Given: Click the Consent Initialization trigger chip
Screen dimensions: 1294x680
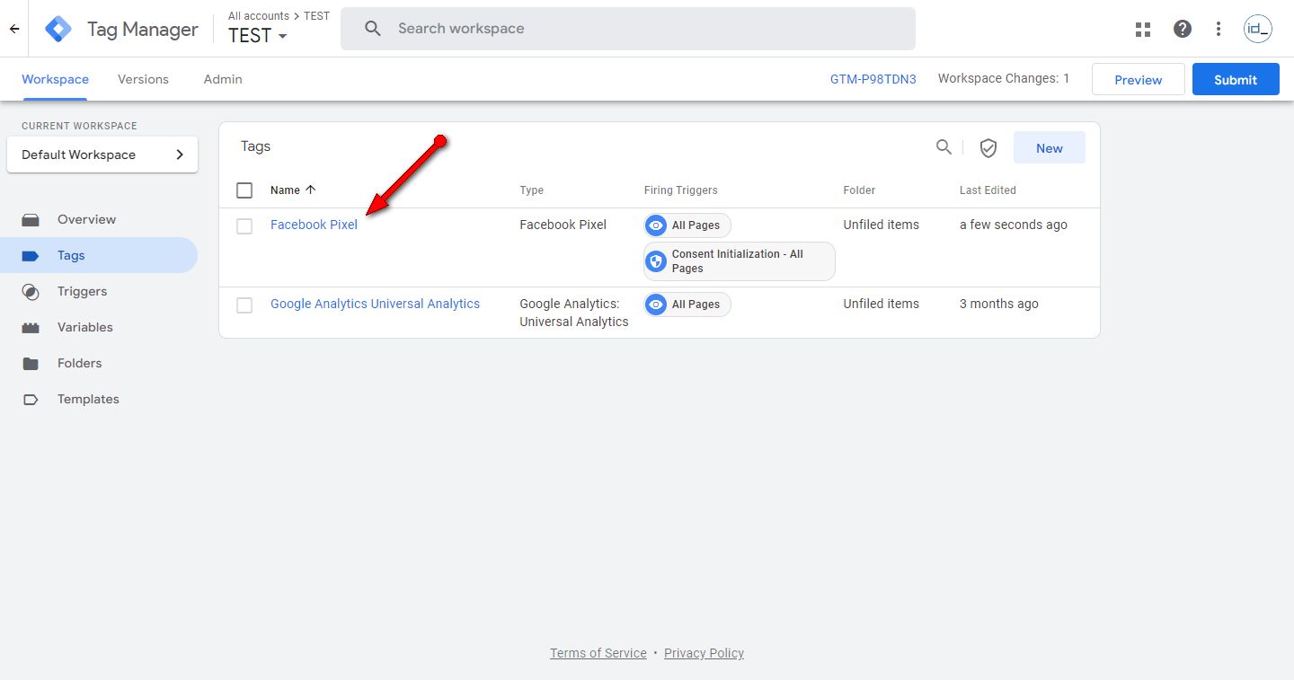Looking at the screenshot, I should pyautogui.click(x=739, y=261).
